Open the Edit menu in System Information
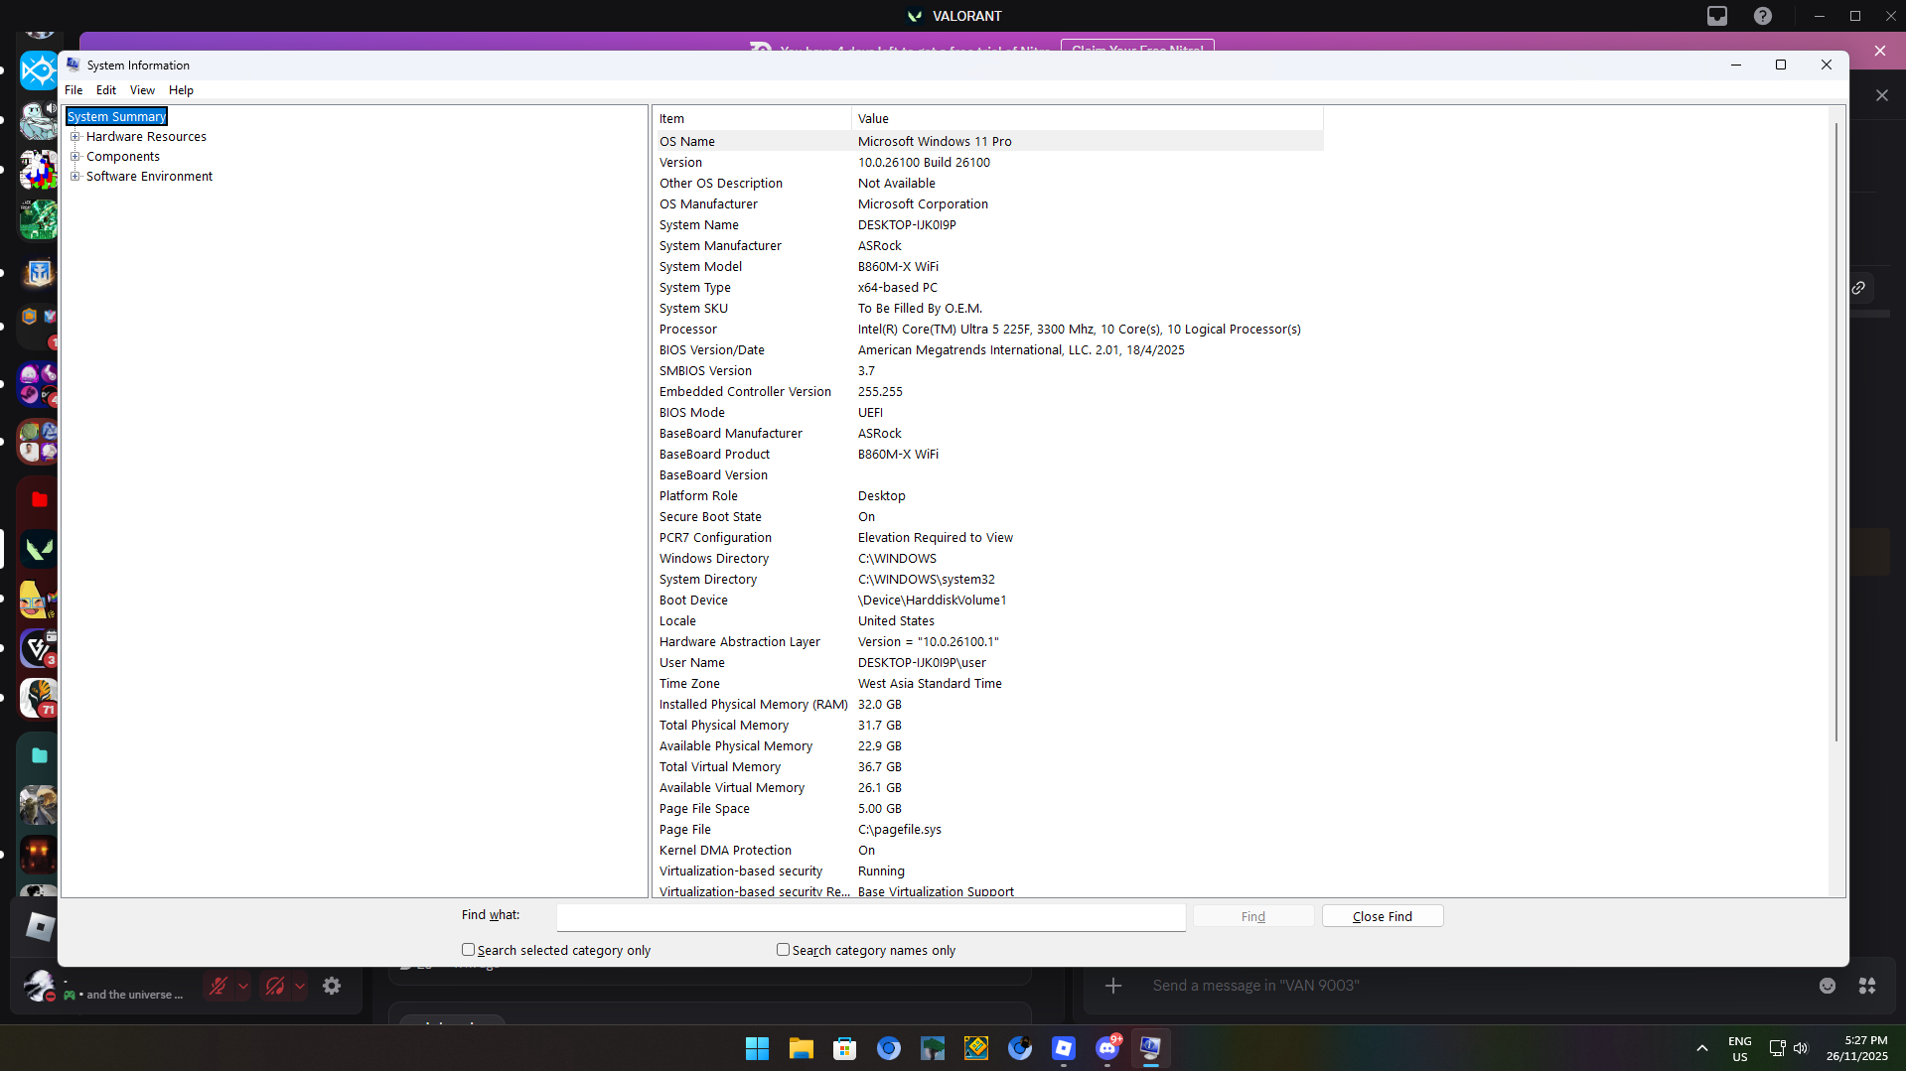The image size is (1906, 1071). [x=106, y=90]
